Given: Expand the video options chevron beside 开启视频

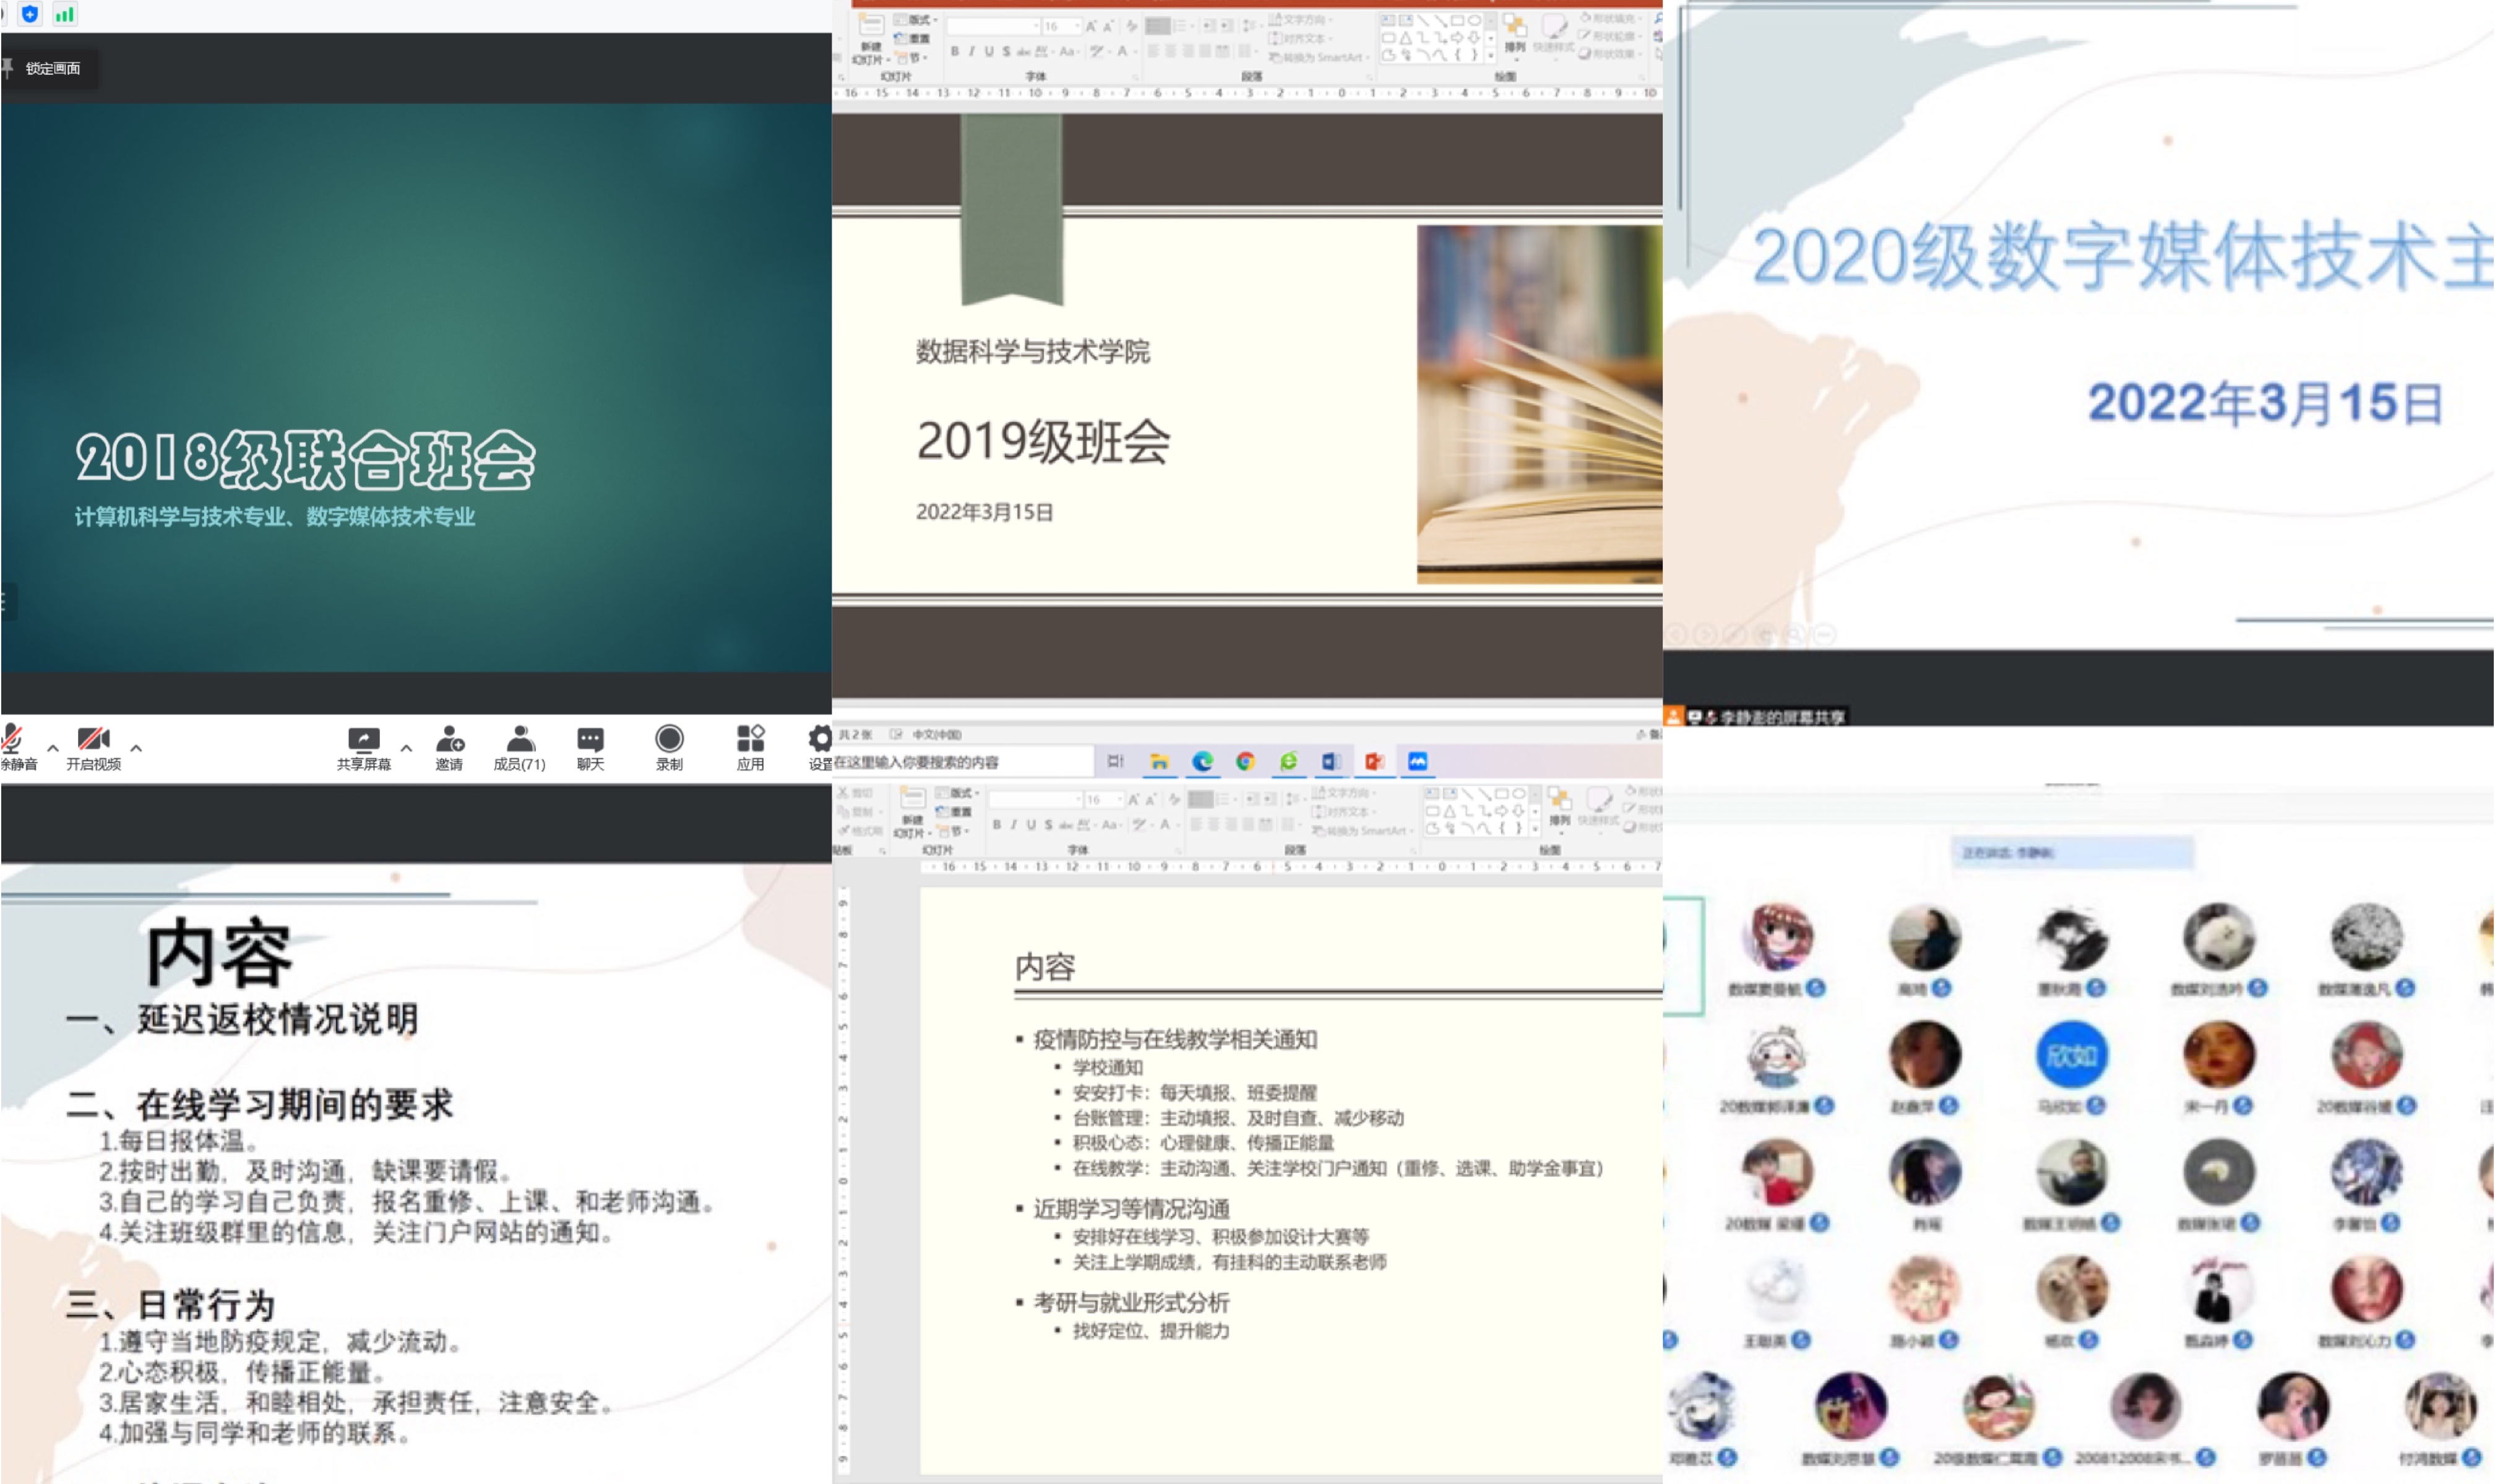Looking at the screenshot, I should [x=136, y=747].
